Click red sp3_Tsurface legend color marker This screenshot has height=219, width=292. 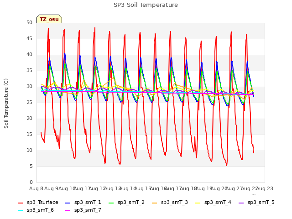point(20,203)
